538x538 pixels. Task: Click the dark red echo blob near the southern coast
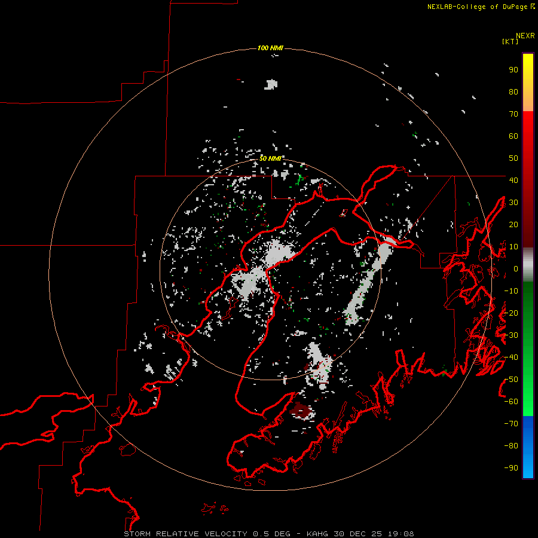[301, 411]
